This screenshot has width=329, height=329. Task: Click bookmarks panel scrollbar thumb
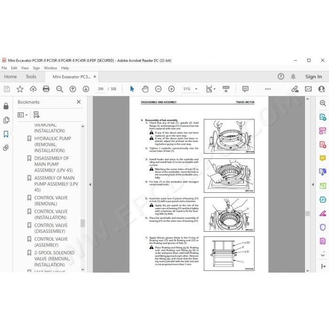tap(83, 223)
